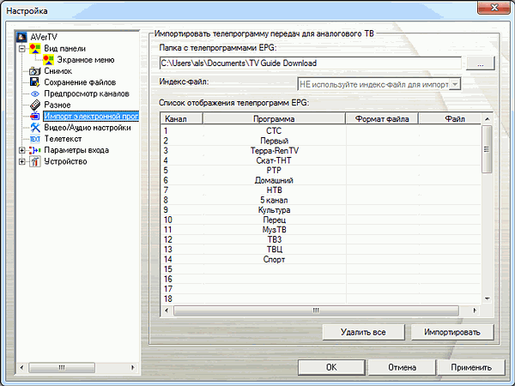Click the EPG folder path field
The image size is (515, 386).
[311, 63]
